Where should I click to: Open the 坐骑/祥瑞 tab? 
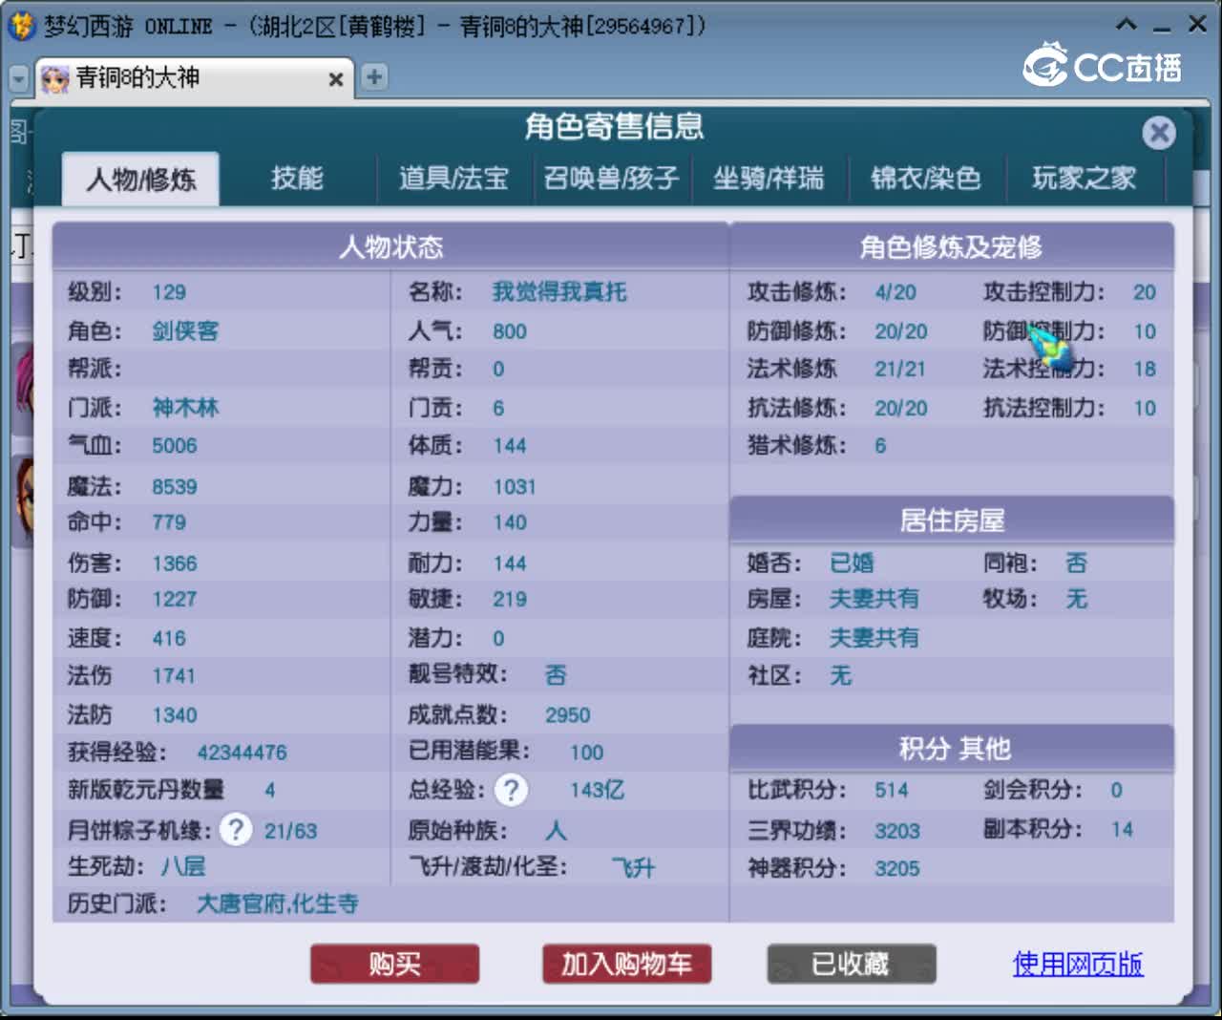[x=769, y=179]
